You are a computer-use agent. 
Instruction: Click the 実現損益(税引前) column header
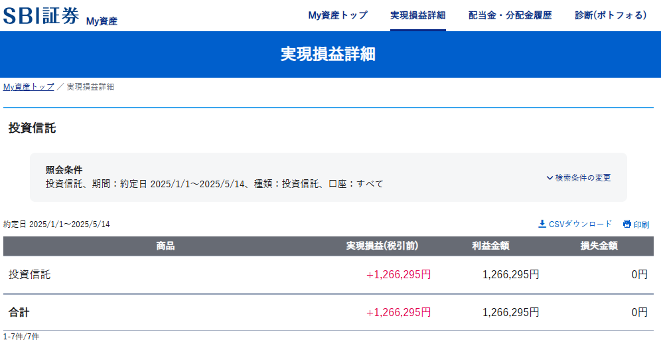(382, 246)
